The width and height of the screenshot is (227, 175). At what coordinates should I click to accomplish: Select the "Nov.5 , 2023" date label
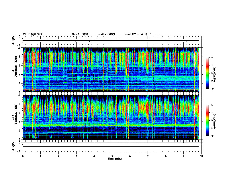tap(80, 34)
